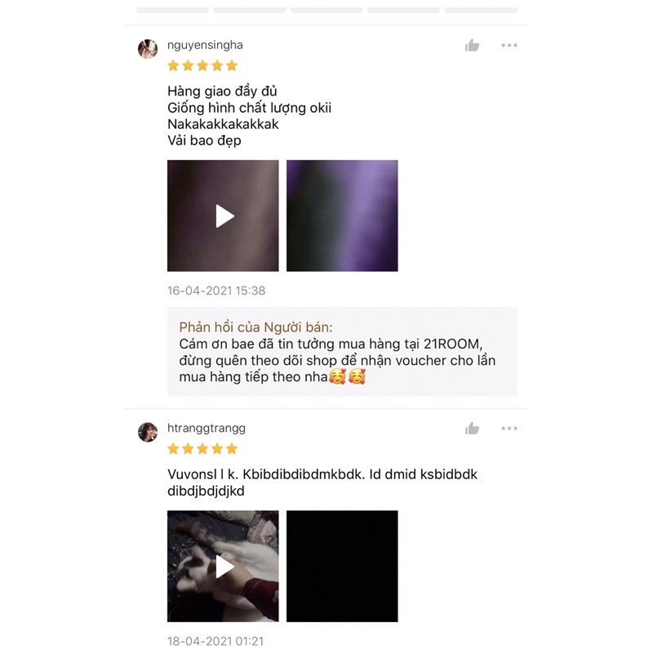Open more options for htranggtrangg's review
The width and height of the screenshot is (653, 653).
click(509, 428)
